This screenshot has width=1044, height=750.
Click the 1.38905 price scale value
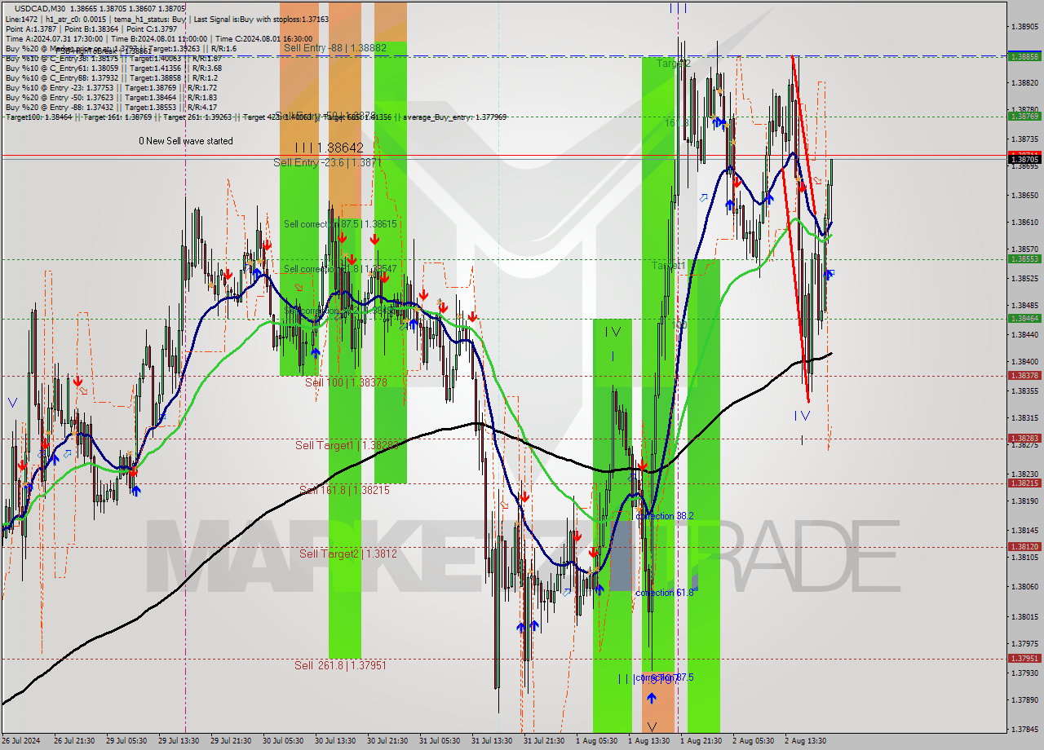pos(1024,26)
